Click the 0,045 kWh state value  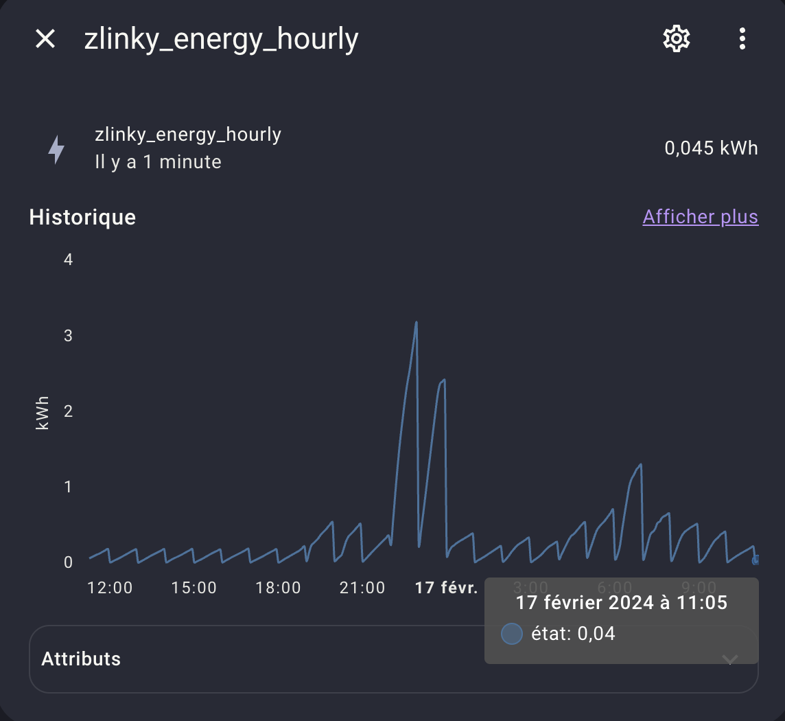pos(711,148)
